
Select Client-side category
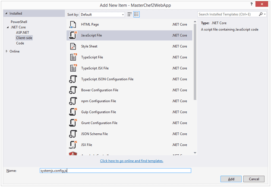(x=24, y=38)
